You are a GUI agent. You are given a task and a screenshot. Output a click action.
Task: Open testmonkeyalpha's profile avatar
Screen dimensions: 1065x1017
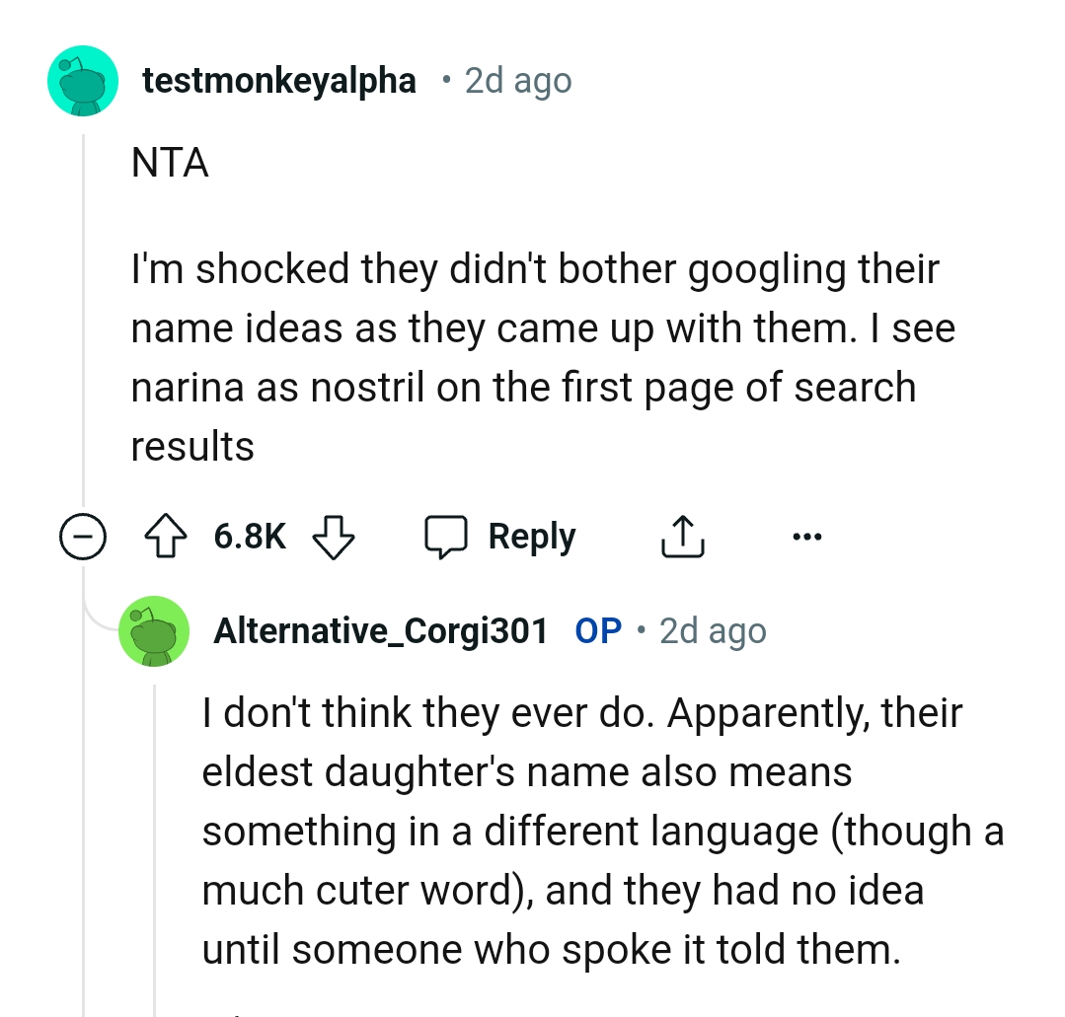83,80
